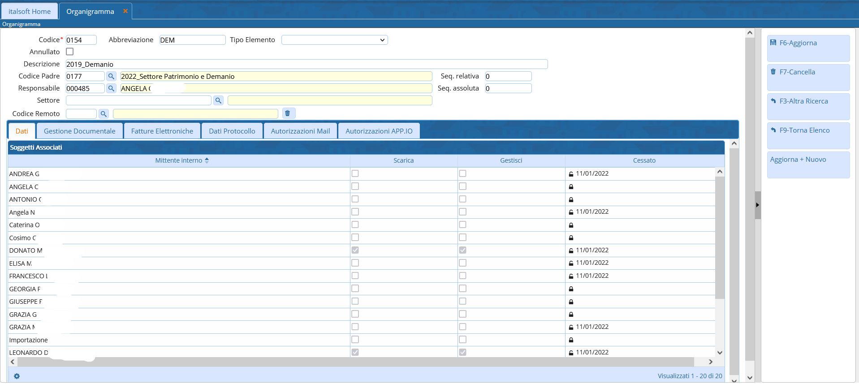Click the Responsabile lookup magnifier icon
859x384 pixels.
pos(111,89)
